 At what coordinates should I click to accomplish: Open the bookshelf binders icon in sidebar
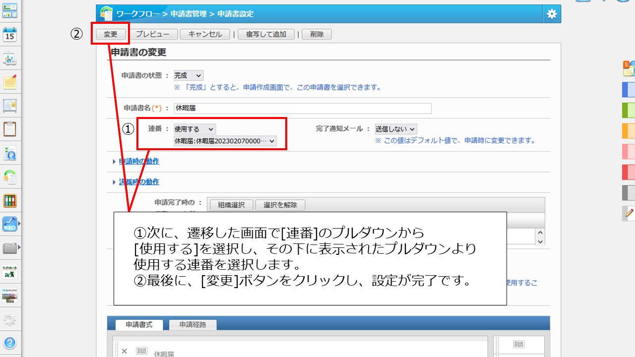tap(10, 200)
